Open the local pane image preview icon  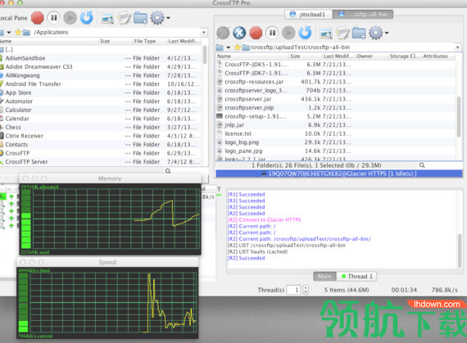(x=107, y=19)
